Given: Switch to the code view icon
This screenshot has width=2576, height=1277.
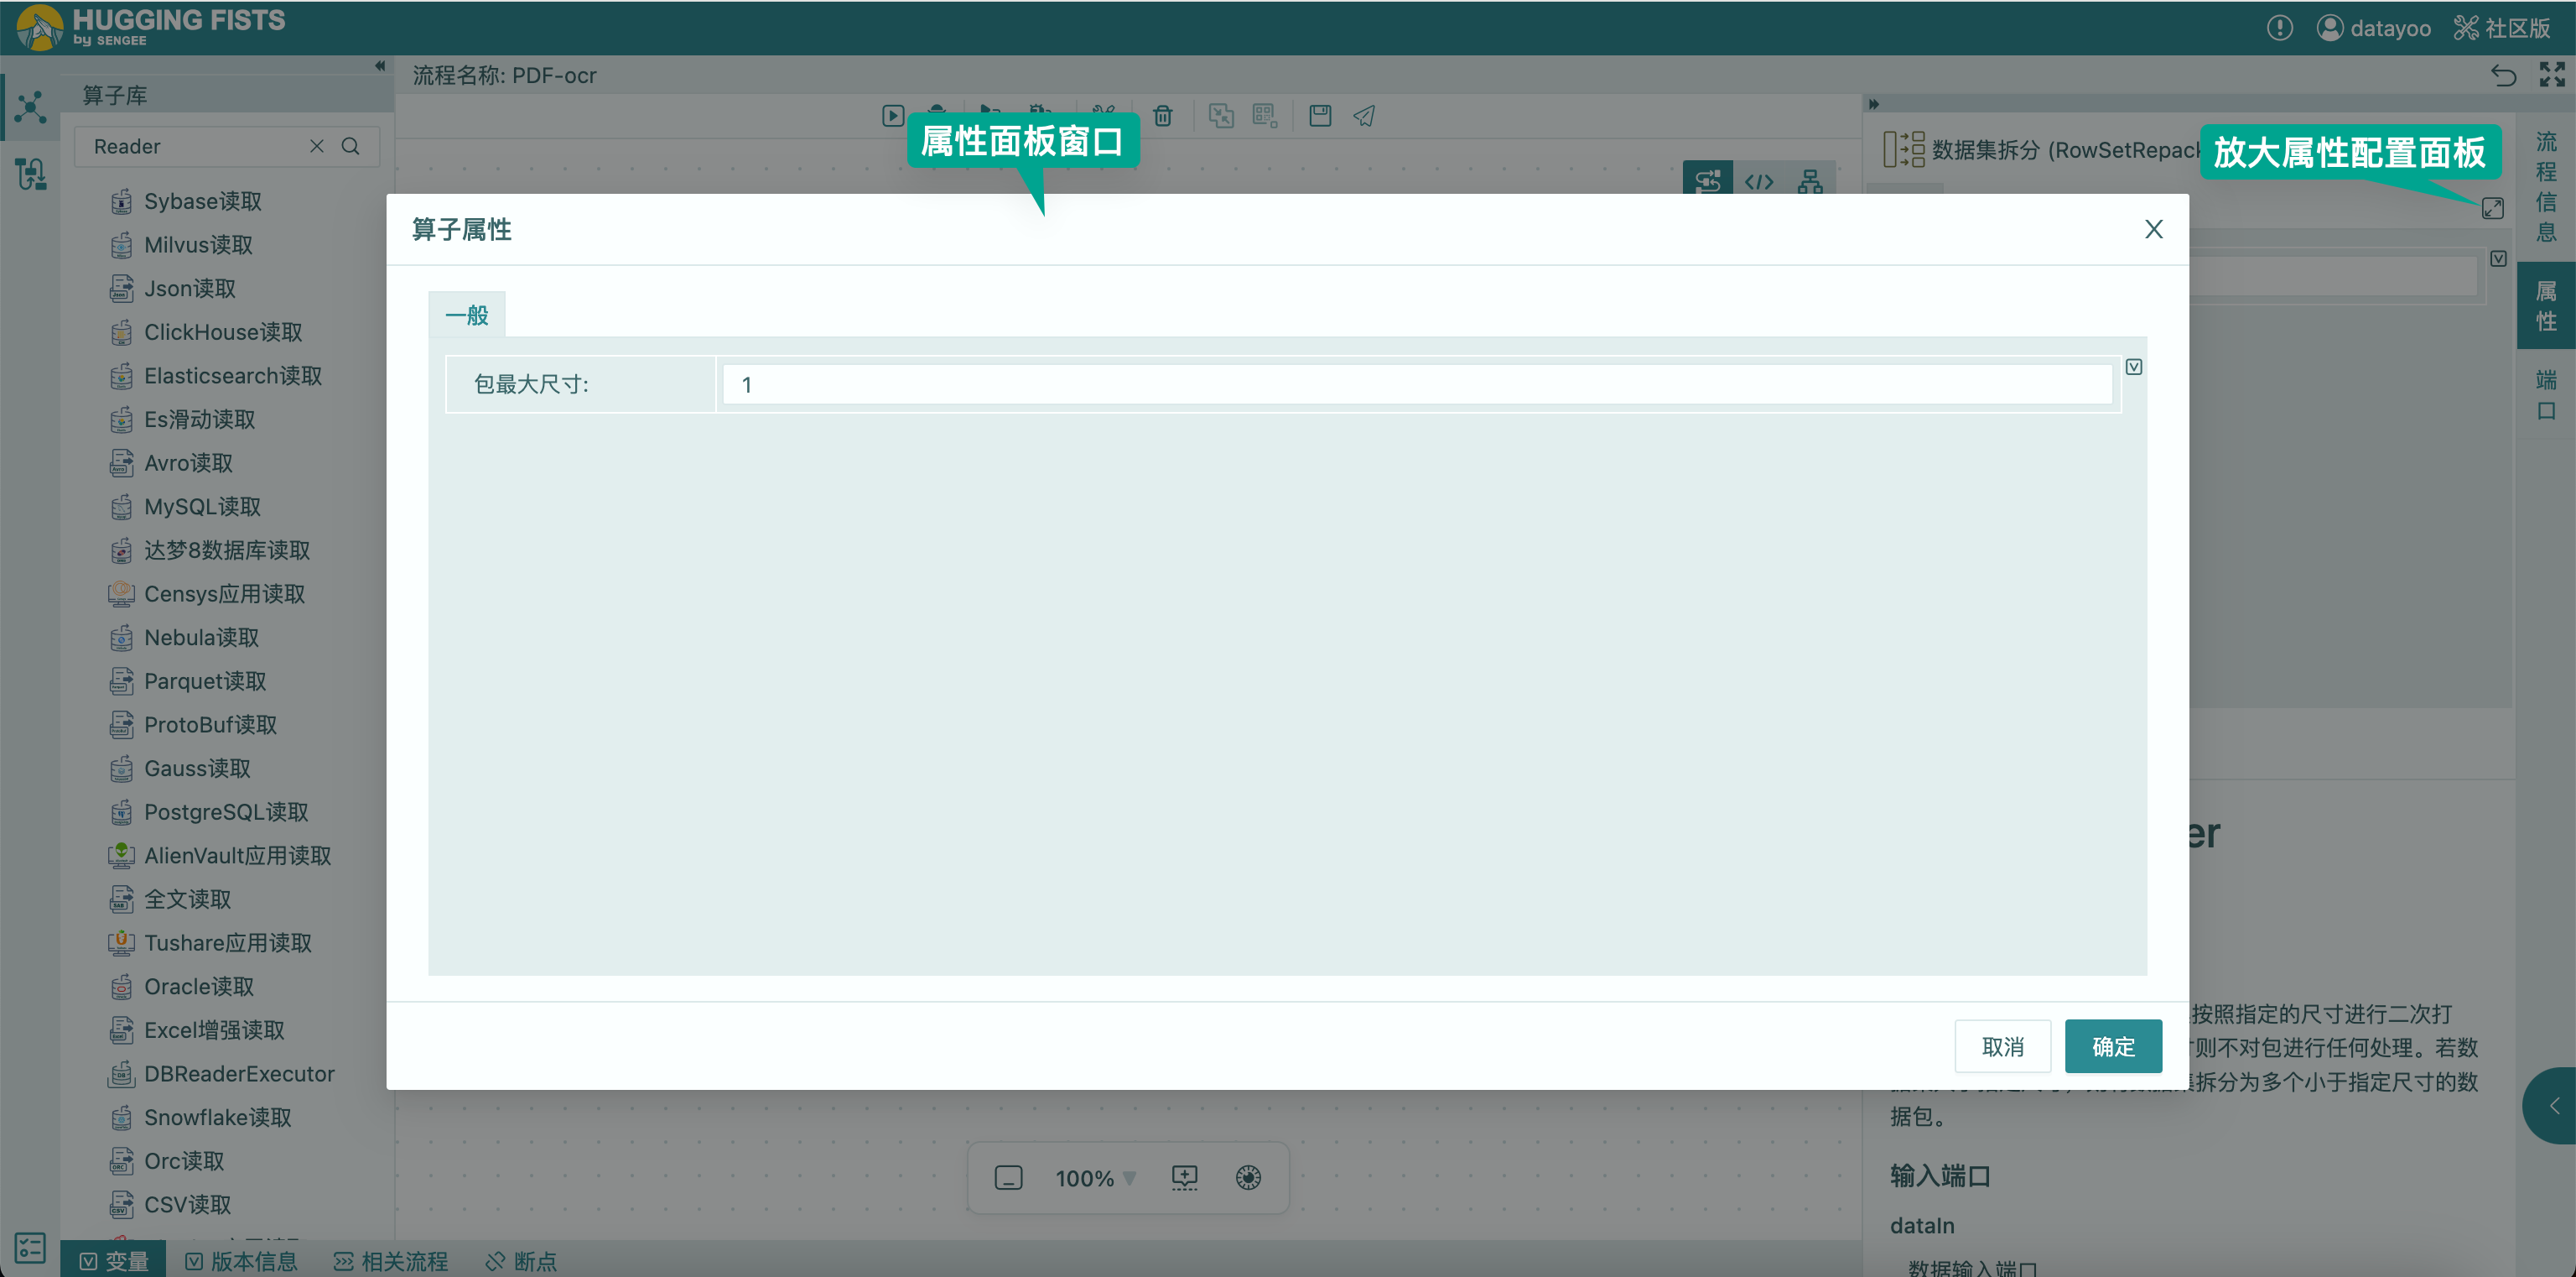Looking at the screenshot, I should pyautogui.click(x=1758, y=182).
